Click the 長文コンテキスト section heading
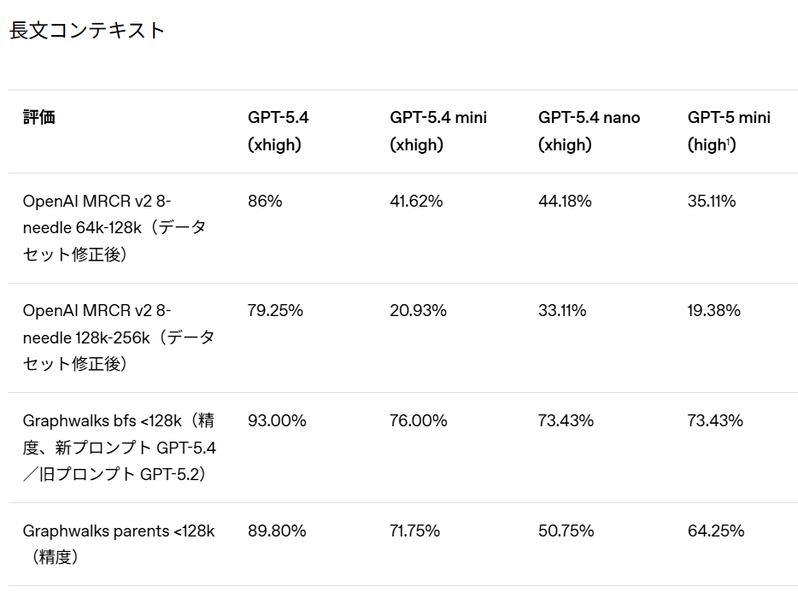The width and height of the screenshot is (798, 598). point(86,31)
